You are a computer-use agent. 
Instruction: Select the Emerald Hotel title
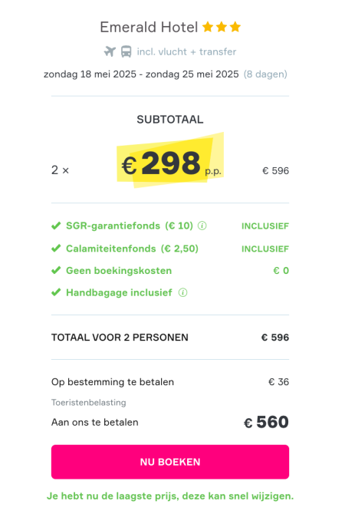149,27
